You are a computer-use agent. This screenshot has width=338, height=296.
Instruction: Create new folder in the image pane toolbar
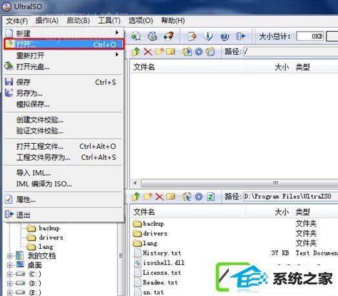[159, 52]
